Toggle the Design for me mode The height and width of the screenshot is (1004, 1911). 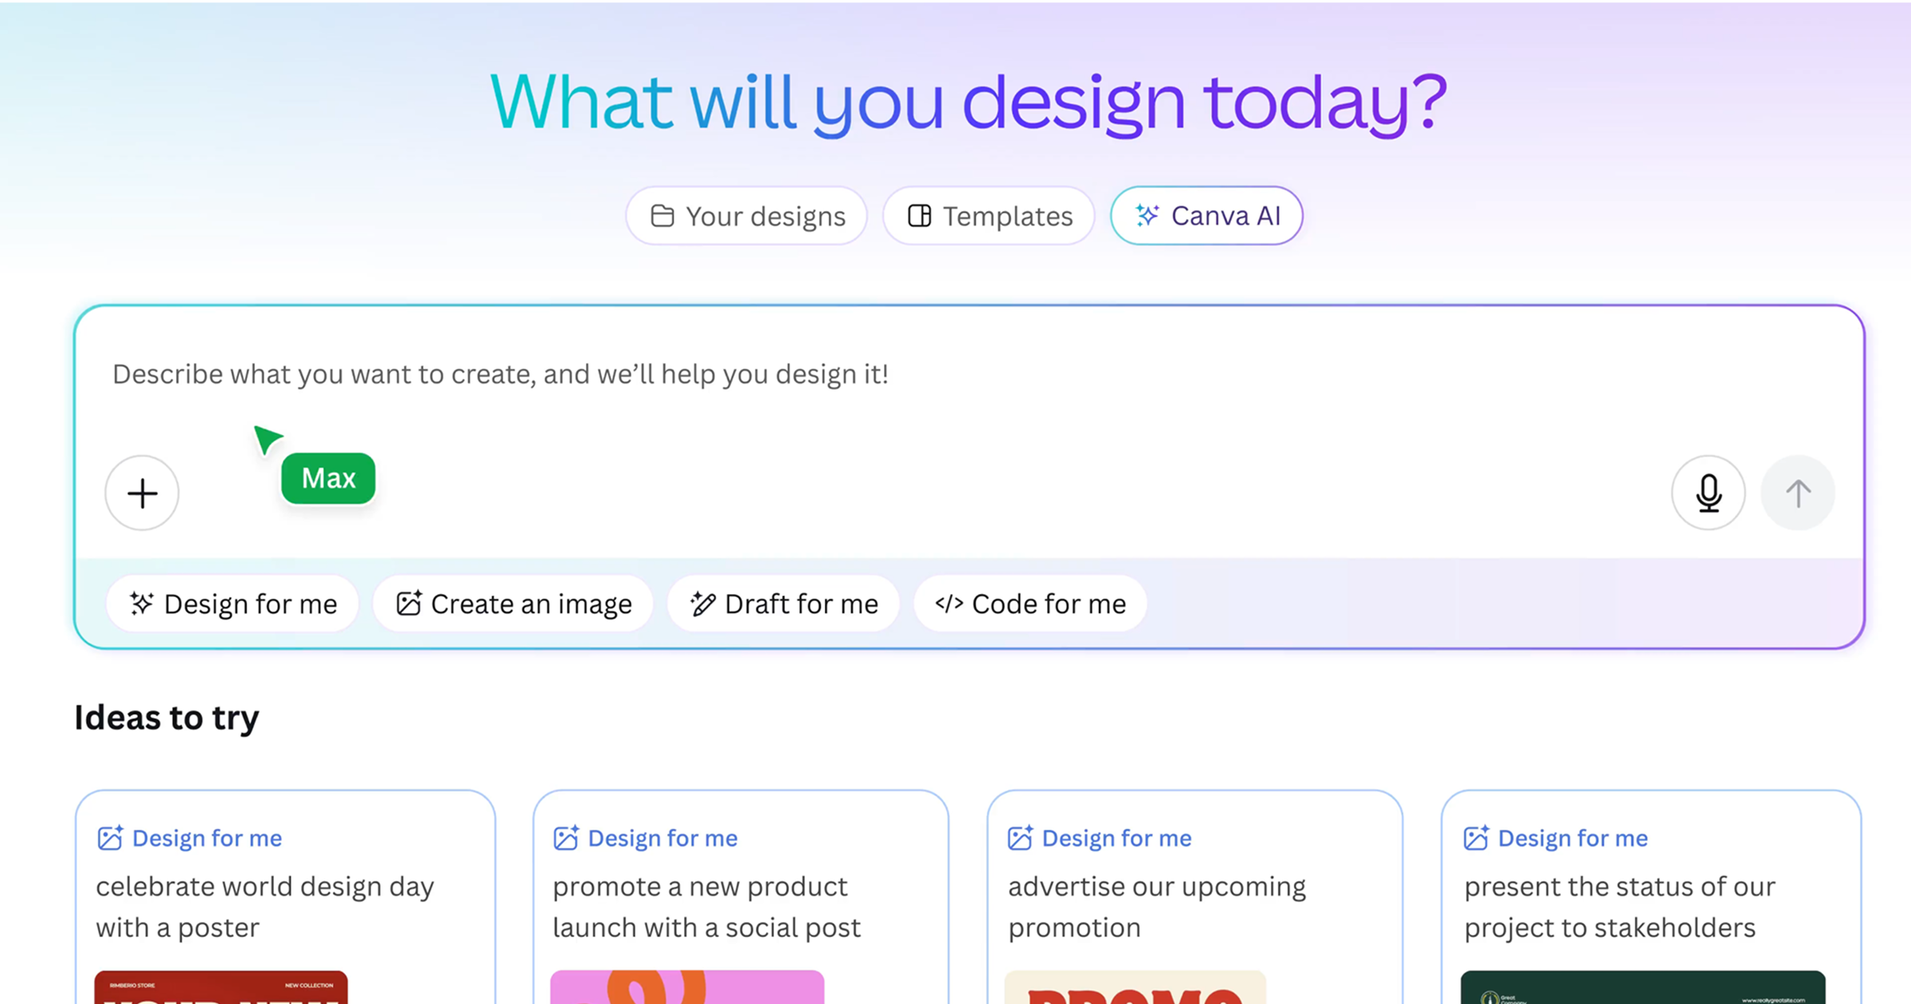233,604
